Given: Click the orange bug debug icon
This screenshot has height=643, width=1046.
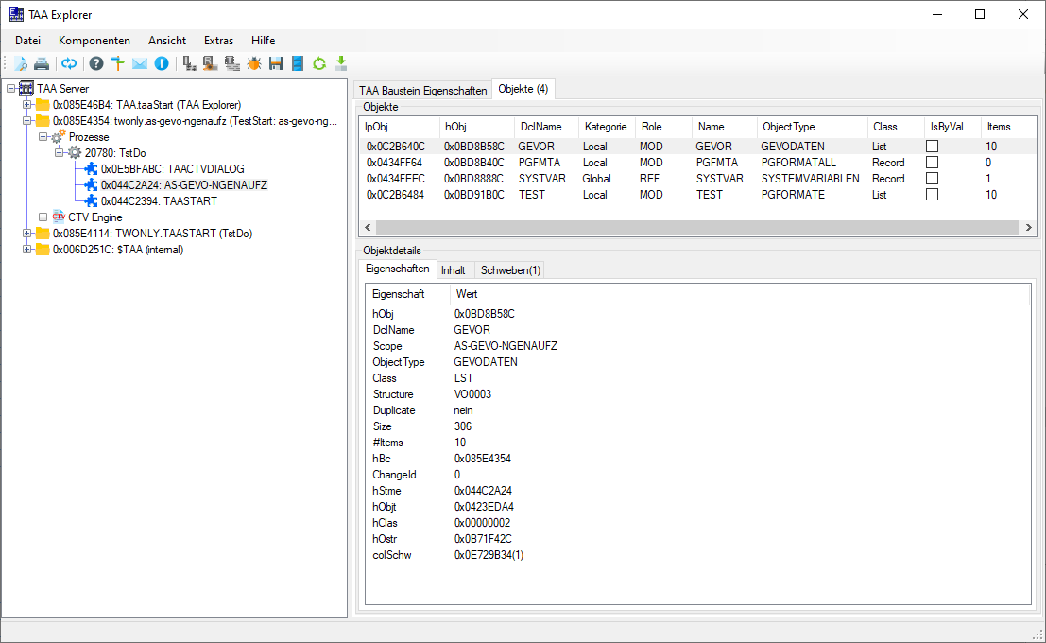Looking at the screenshot, I should tap(254, 64).
